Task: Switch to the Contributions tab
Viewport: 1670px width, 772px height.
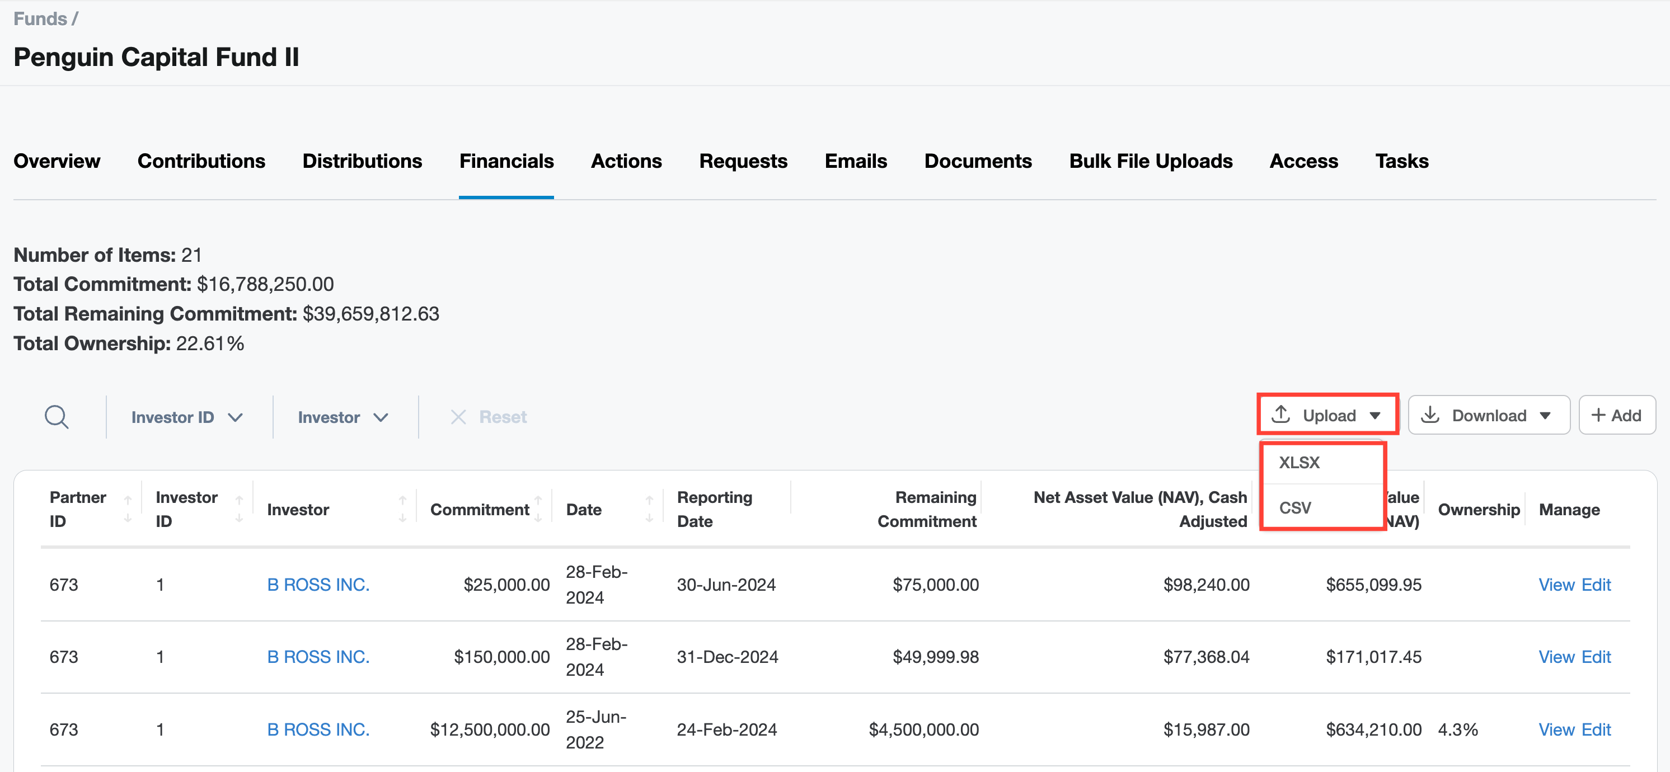Action: point(201,161)
